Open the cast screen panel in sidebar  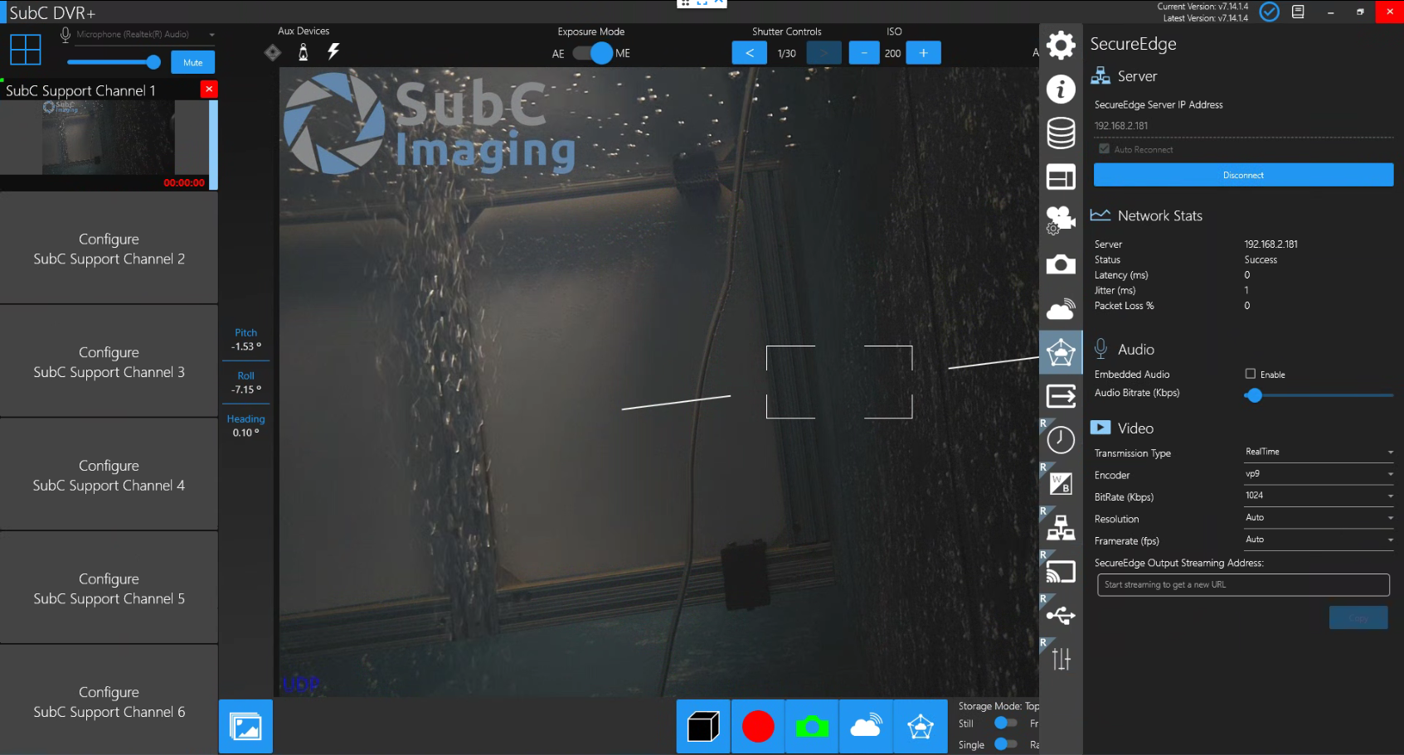[1061, 572]
